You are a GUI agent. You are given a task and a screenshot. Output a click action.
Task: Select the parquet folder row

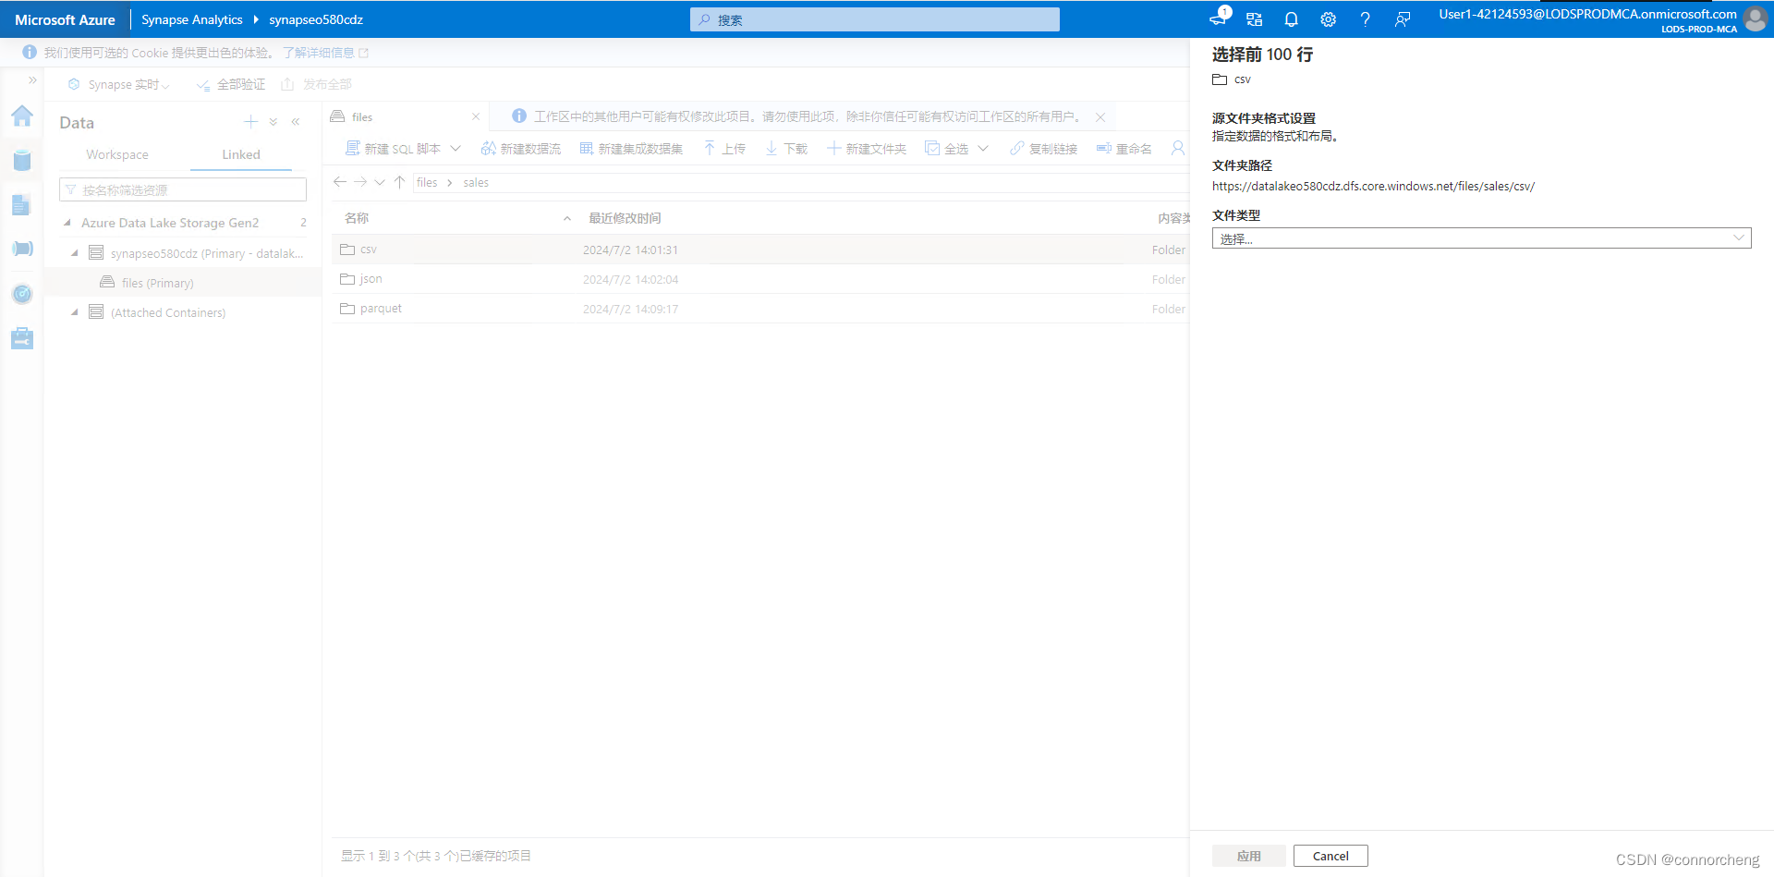(x=760, y=309)
